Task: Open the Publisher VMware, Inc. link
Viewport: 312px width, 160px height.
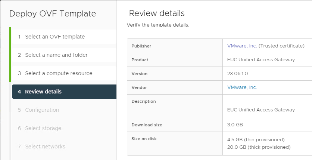Action: (242, 46)
